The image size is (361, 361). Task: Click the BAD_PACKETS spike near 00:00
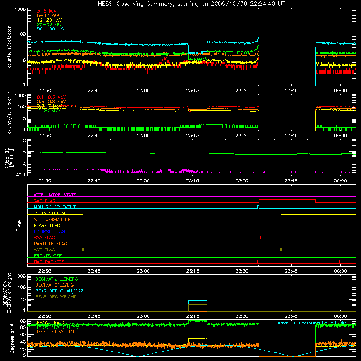339,262
